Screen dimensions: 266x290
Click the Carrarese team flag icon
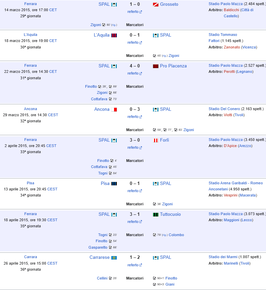(114, 257)
